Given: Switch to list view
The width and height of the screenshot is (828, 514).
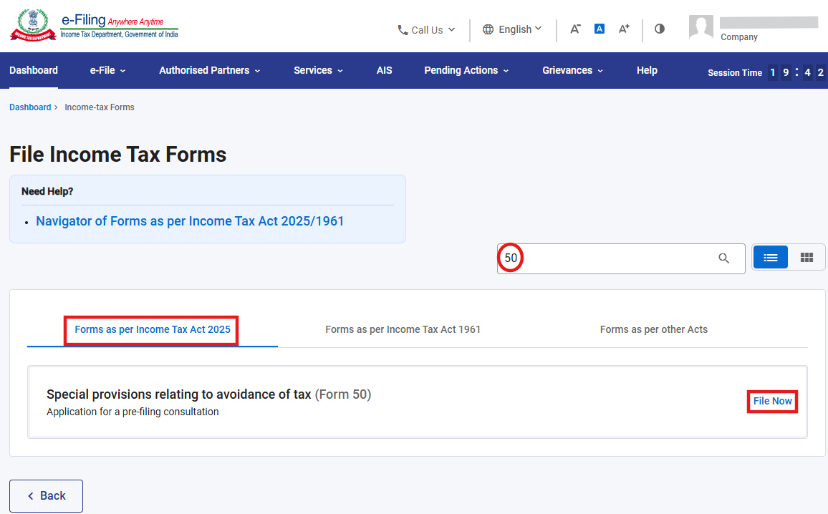Looking at the screenshot, I should (x=771, y=258).
